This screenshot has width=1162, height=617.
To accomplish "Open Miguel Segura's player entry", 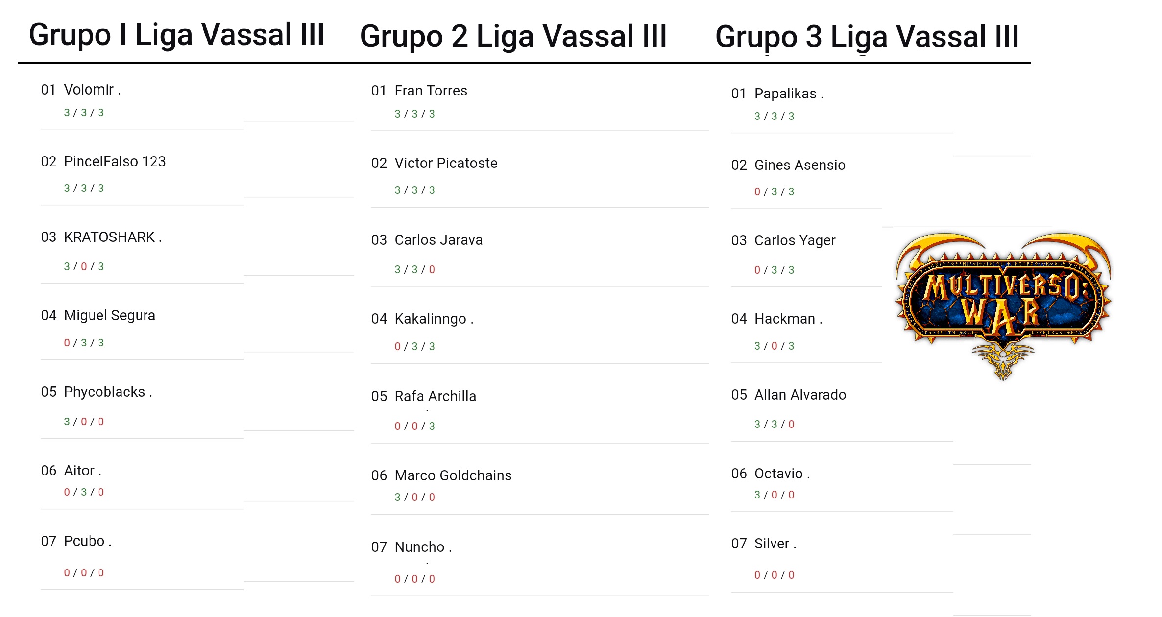I will coord(109,316).
